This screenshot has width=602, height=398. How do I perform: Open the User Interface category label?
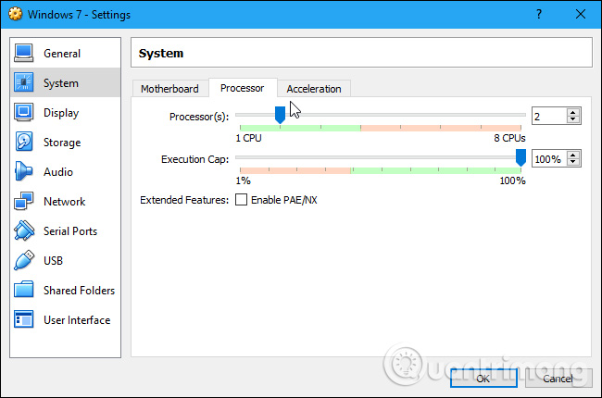(77, 320)
